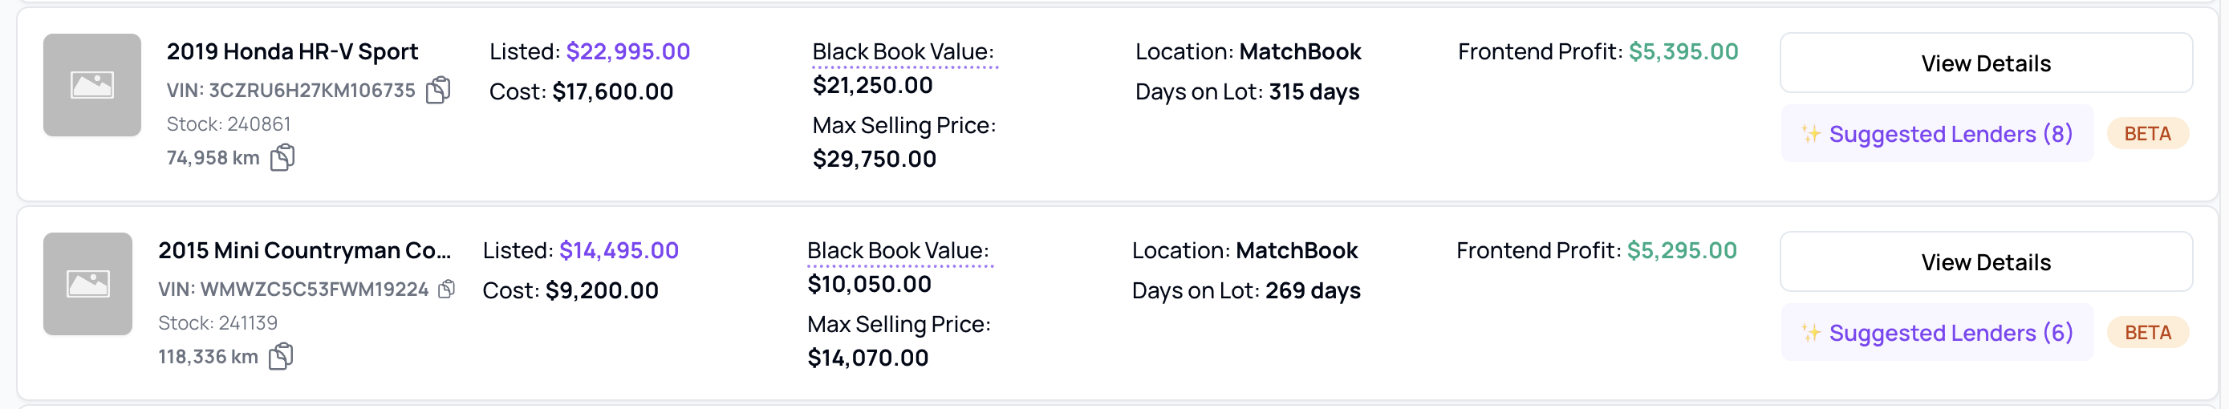The height and width of the screenshot is (409, 2229).
Task: Open 2015 Mini Countryman title
Action: pyautogui.click(x=304, y=251)
